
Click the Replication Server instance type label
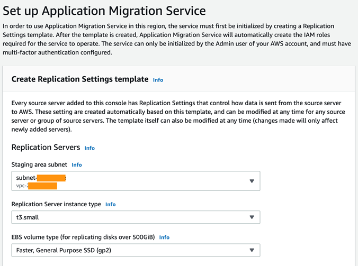56,204
